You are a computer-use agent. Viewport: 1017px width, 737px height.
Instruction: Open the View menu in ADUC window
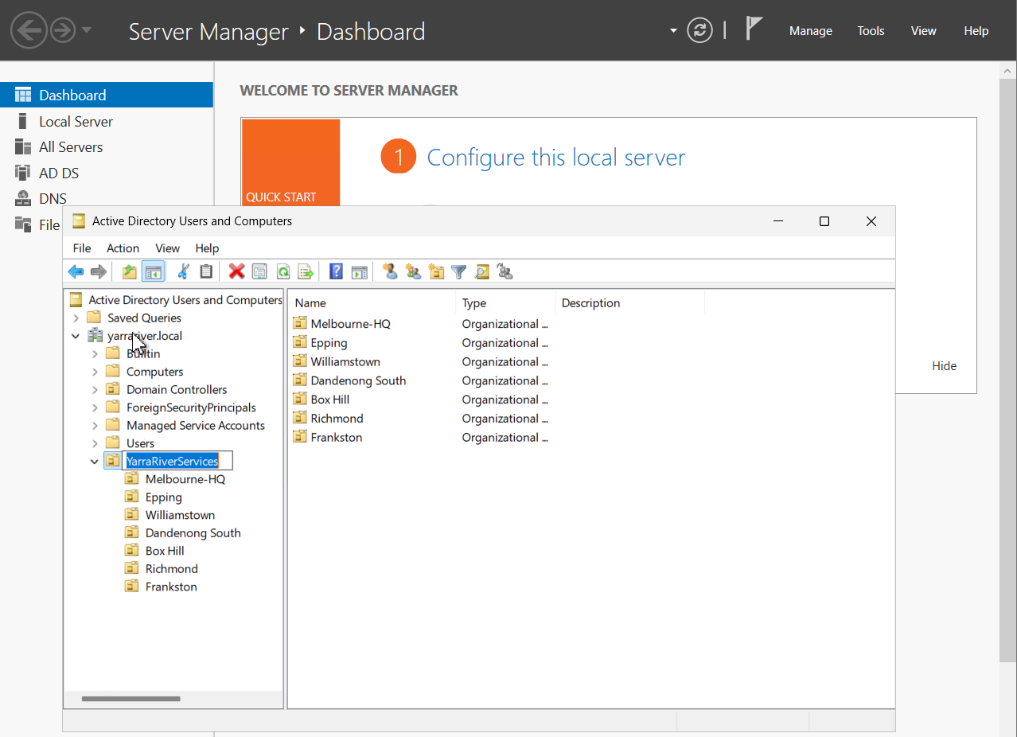click(167, 248)
